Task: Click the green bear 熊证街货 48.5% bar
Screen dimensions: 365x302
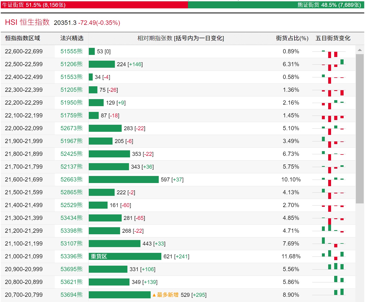Action: tap(276, 5)
